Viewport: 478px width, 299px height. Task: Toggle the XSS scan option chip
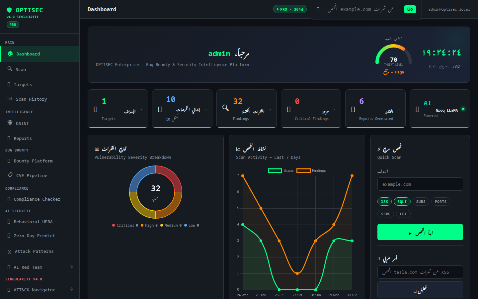point(384,202)
